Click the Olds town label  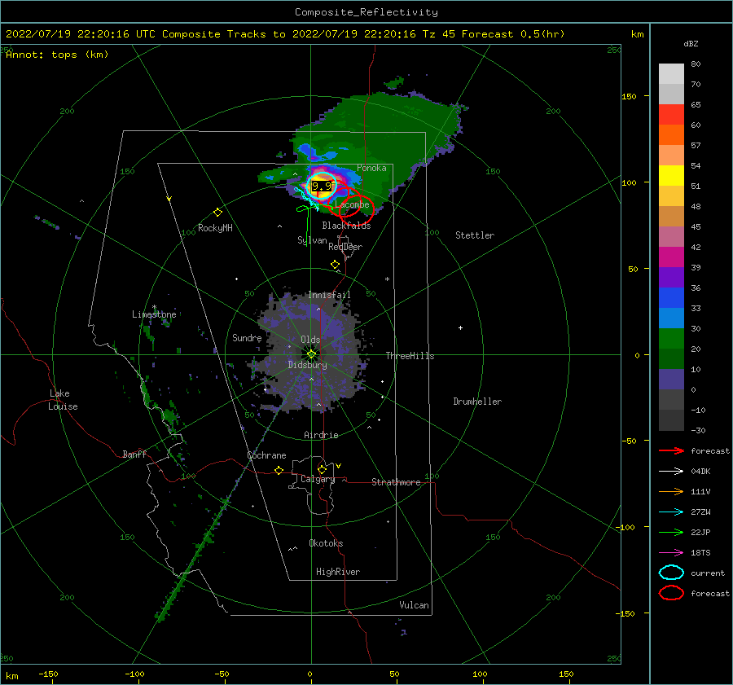pyautogui.click(x=310, y=340)
